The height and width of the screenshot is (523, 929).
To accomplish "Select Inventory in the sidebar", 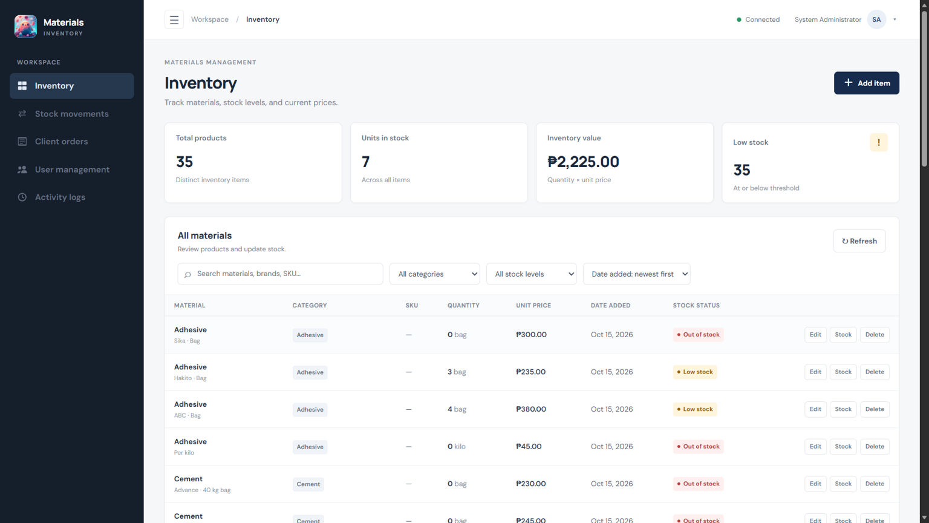I will [x=72, y=86].
